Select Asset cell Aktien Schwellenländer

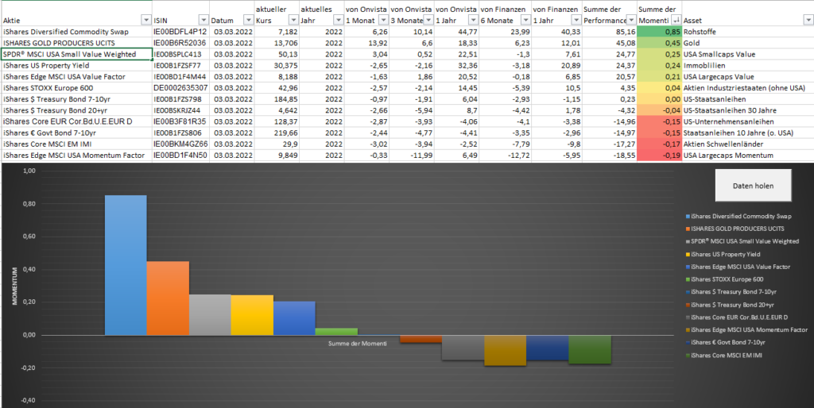point(747,144)
